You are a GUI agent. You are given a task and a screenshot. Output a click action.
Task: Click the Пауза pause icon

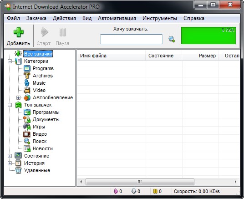click(x=62, y=32)
